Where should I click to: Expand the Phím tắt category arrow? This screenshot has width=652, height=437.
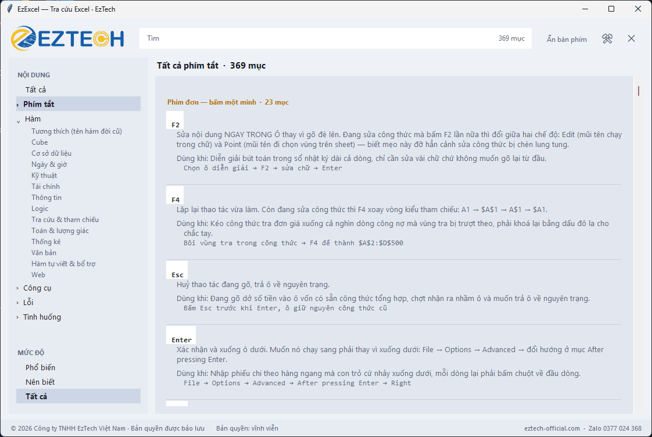(17, 105)
